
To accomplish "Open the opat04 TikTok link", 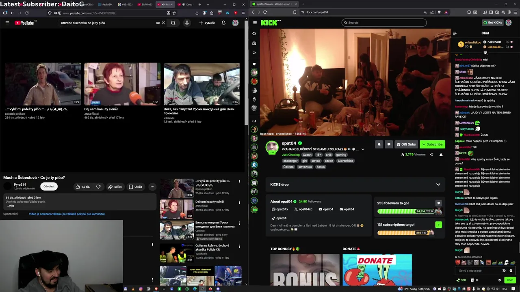I will tap(279, 218).
